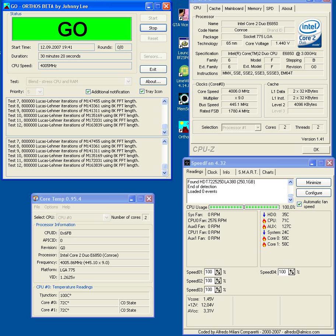Click the About... button in ORTHOS
Screen dimensions: 336x336
tap(153, 82)
